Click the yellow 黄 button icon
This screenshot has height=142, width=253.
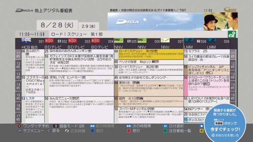pyautogui.click(x=201, y=131)
